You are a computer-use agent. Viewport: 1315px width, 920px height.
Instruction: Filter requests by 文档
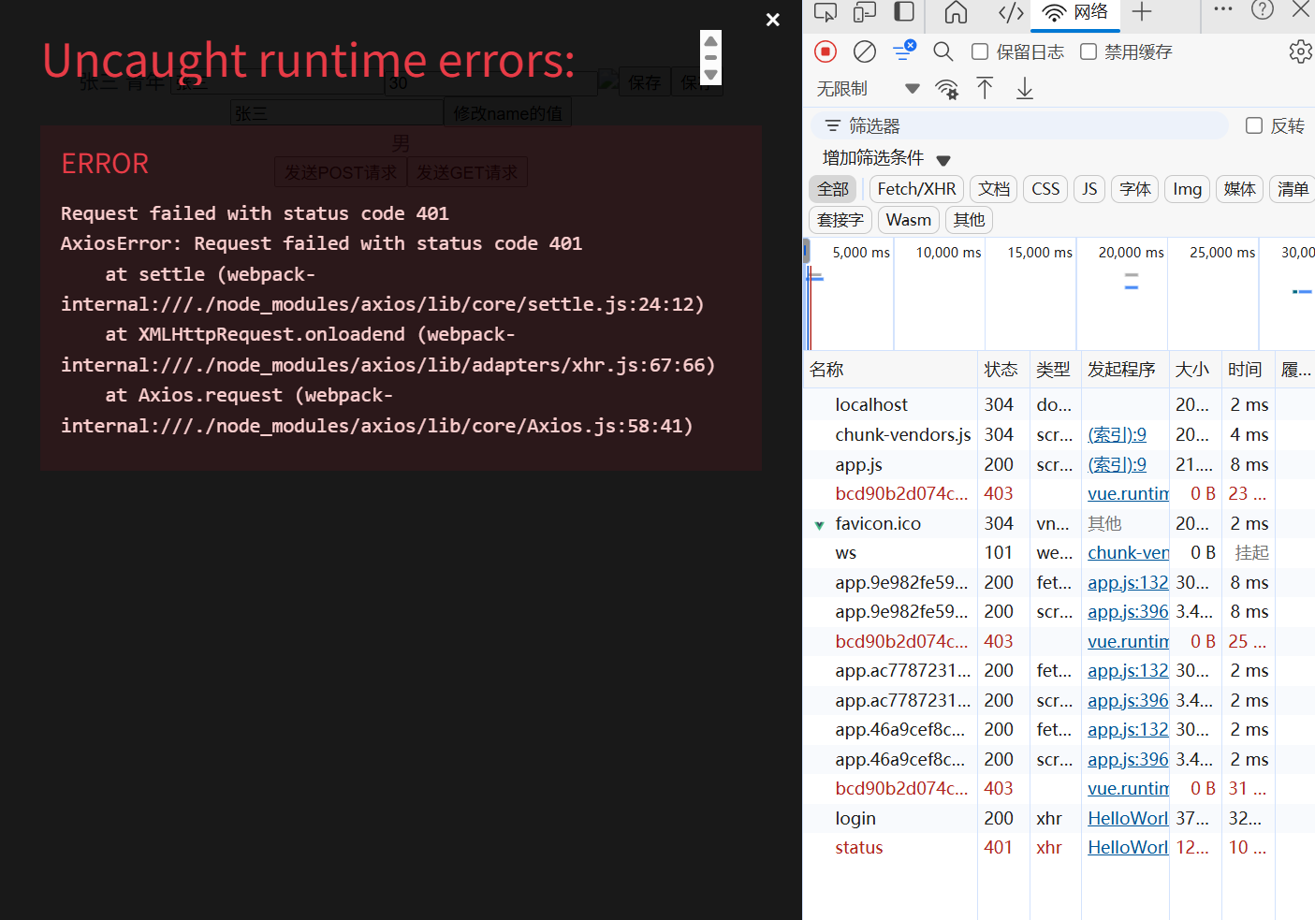994,189
